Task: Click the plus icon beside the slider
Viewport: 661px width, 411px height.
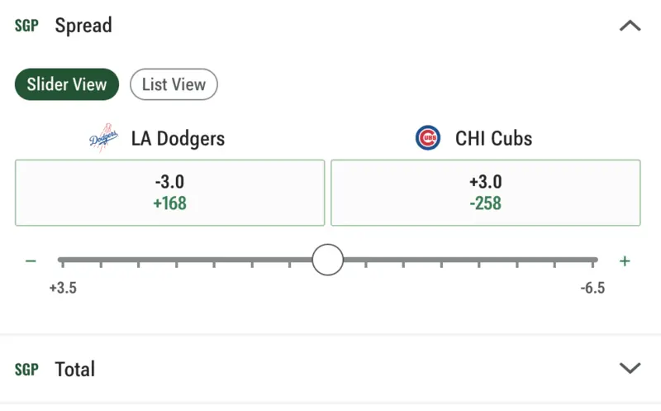Action: [x=625, y=261]
